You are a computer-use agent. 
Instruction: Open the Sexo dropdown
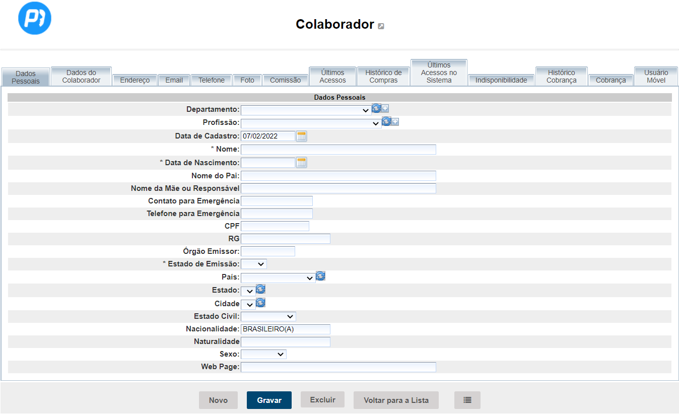[x=263, y=354]
